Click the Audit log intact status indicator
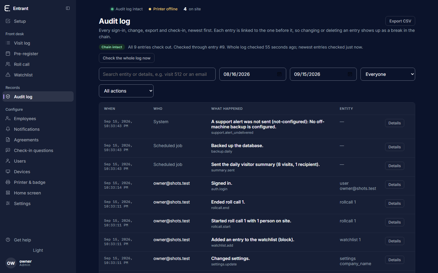 tap(127, 9)
